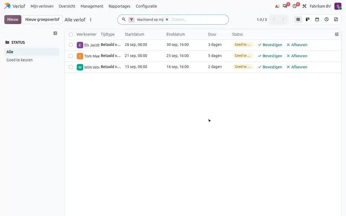Image resolution: width=346 pixels, height=216 pixels.
Task: Click Els Jacob's avatar icon
Action: pos(80,45)
